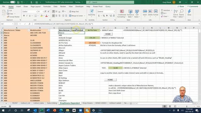Toggle Bold formatting
201x113 pixels.
point(24,16)
